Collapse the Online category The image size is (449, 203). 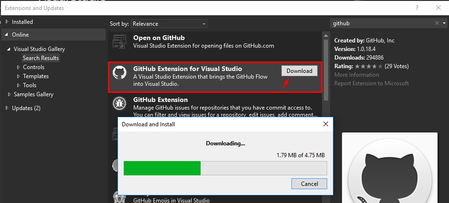(x=7, y=35)
